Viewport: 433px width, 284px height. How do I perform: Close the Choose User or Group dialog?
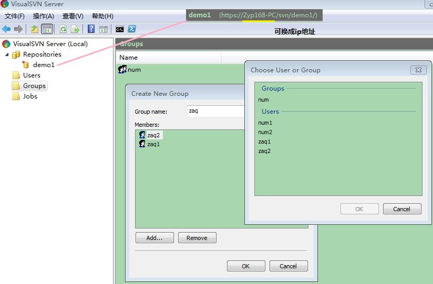[418, 70]
